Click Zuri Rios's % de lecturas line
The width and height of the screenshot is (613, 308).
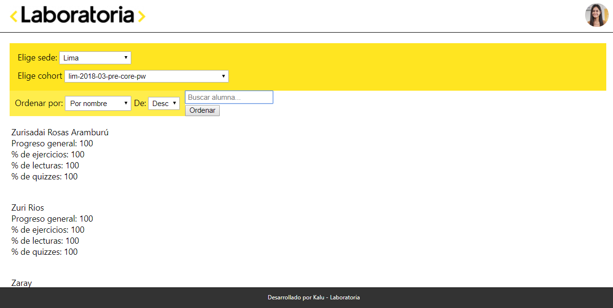coord(45,241)
